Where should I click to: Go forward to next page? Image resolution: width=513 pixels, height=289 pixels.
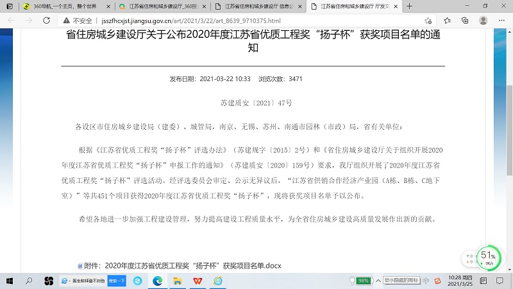click(x=29, y=21)
